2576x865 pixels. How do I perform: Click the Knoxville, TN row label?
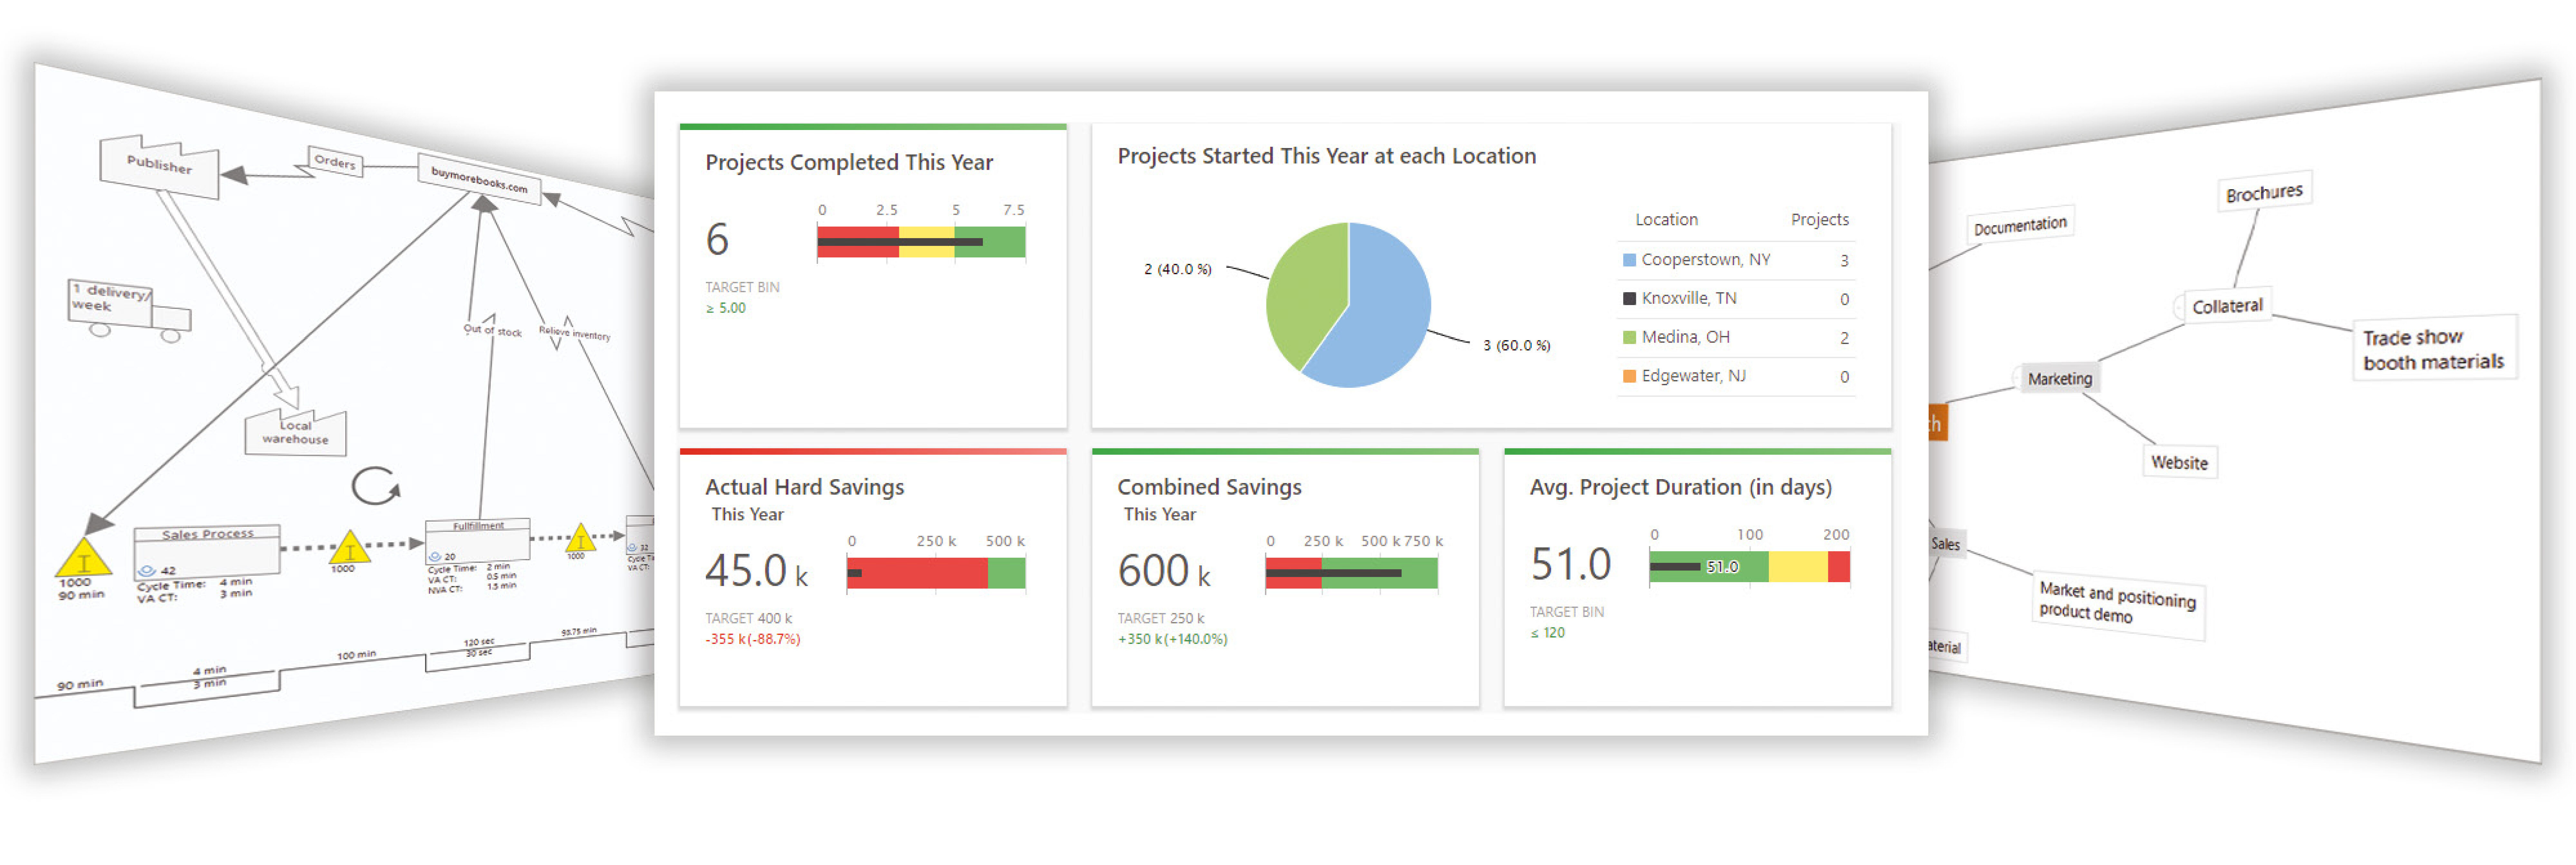point(1689,299)
